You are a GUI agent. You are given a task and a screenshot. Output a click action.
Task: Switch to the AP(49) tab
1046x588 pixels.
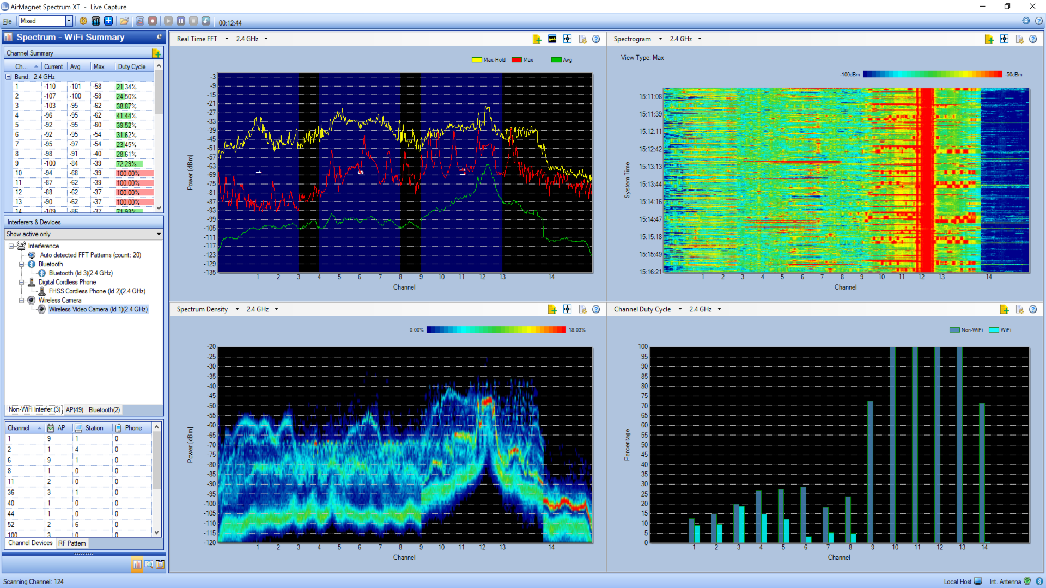pyautogui.click(x=75, y=410)
